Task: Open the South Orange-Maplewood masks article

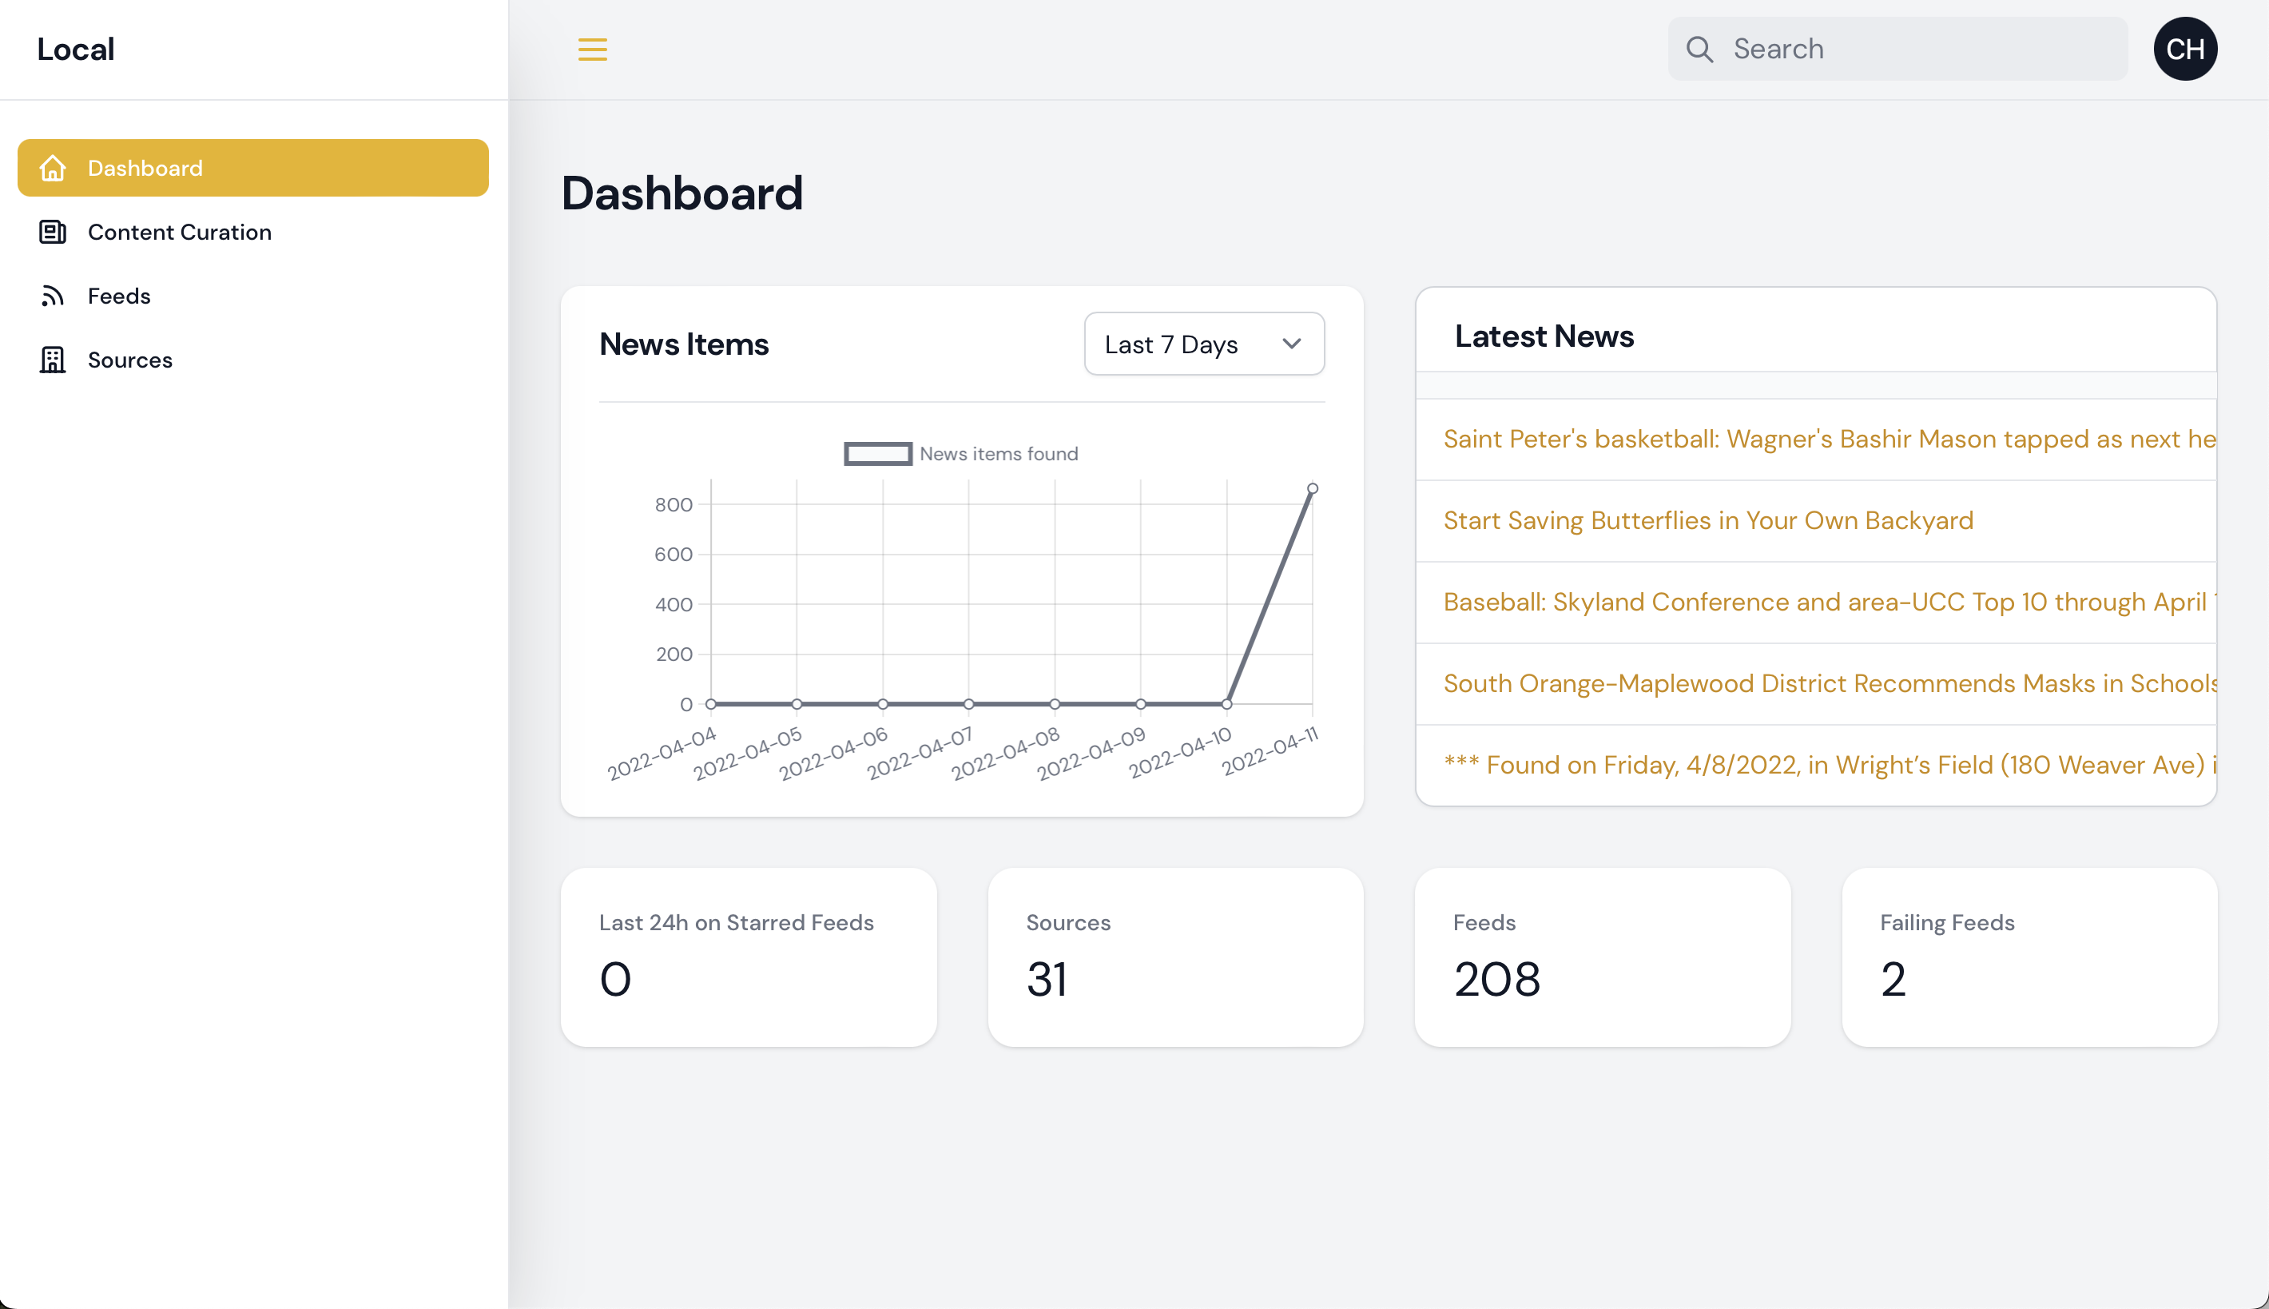Action: [x=1828, y=683]
